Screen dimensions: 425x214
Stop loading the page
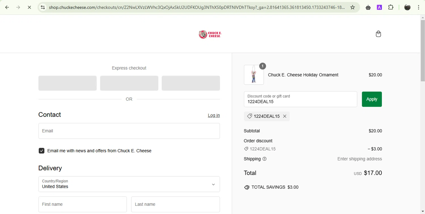tap(29, 7)
